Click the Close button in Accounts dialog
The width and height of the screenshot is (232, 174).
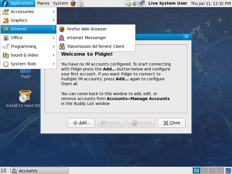point(172,123)
